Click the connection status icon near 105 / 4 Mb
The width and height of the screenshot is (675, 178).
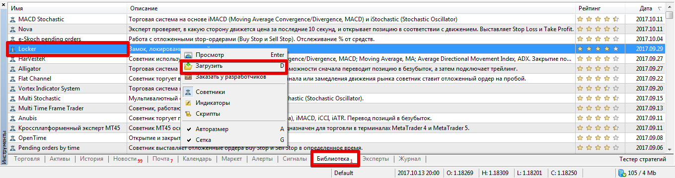(x=622, y=173)
